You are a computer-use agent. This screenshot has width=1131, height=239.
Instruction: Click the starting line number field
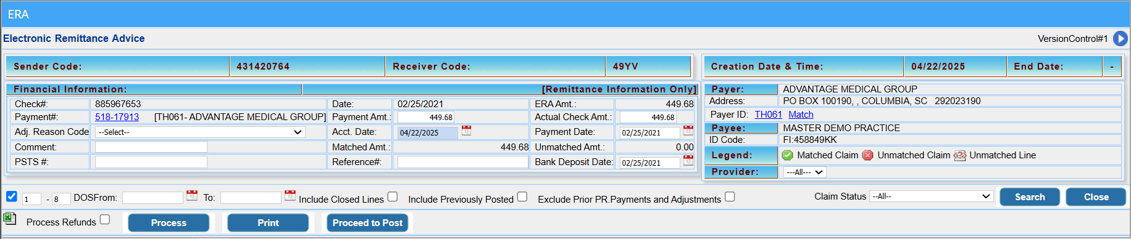click(31, 199)
